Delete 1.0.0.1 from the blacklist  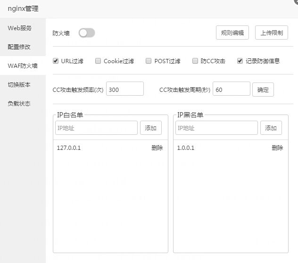point(277,148)
